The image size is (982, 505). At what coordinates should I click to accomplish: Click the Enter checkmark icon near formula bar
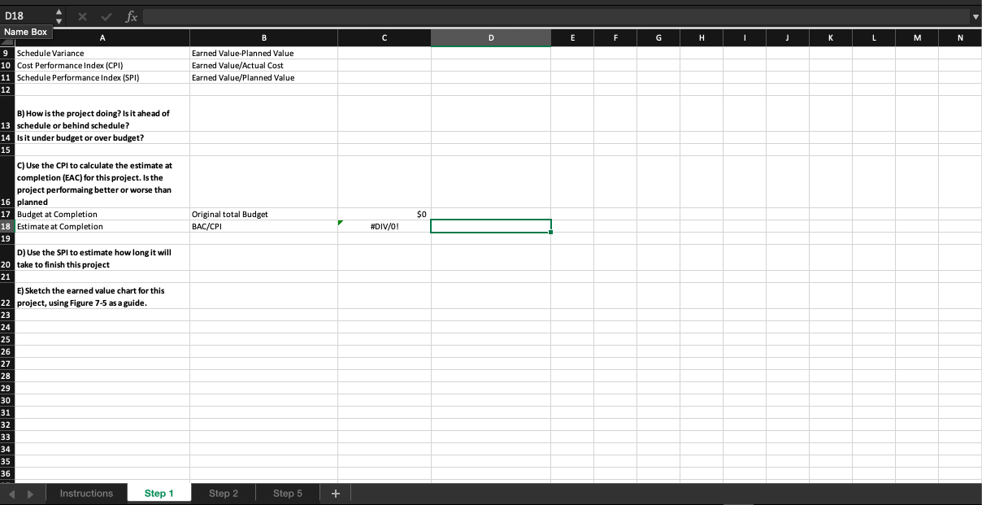[105, 16]
